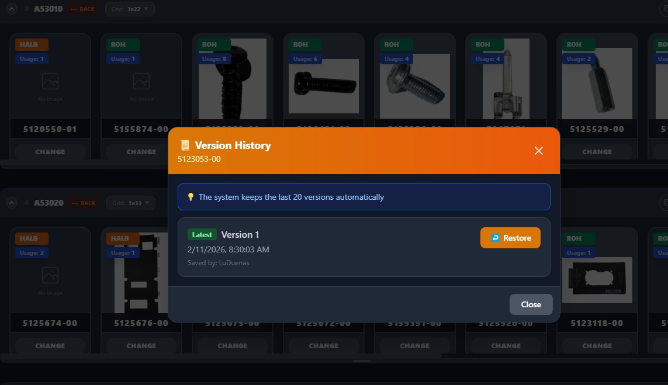Close the Version History dialog with X

pyautogui.click(x=538, y=151)
